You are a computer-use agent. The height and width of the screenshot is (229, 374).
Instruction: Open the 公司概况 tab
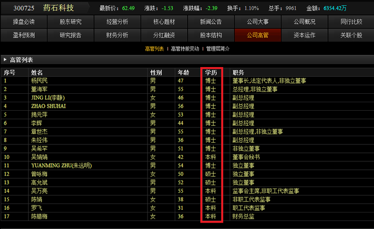[x=305, y=22]
